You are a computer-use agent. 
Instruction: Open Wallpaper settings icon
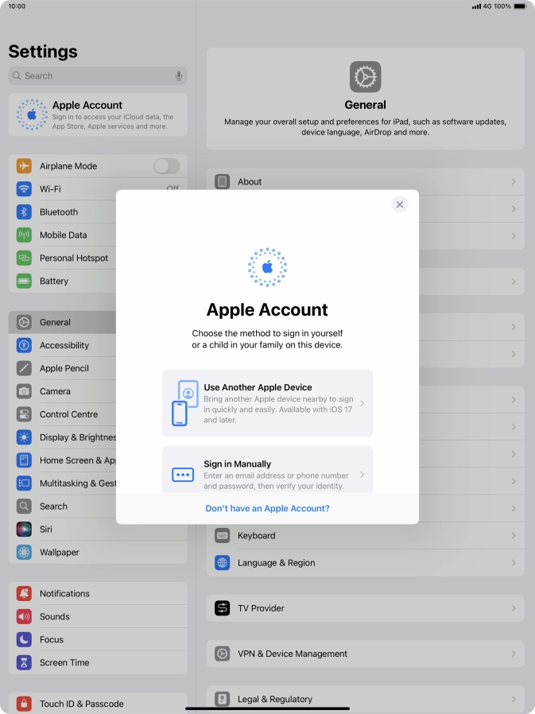[25, 553]
